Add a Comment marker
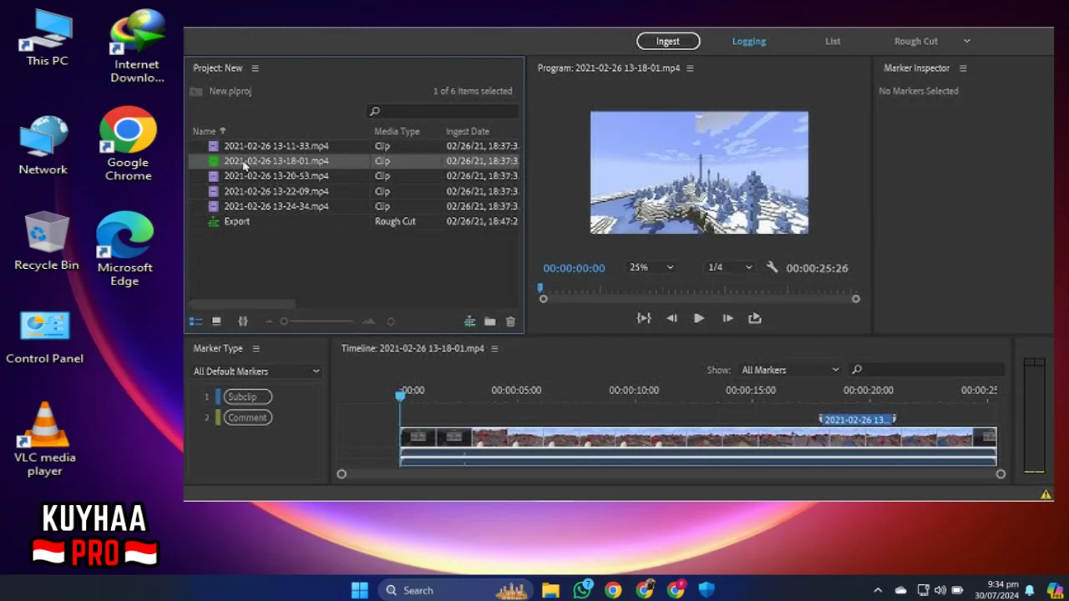The height and width of the screenshot is (601, 1069). pos(247,417)
